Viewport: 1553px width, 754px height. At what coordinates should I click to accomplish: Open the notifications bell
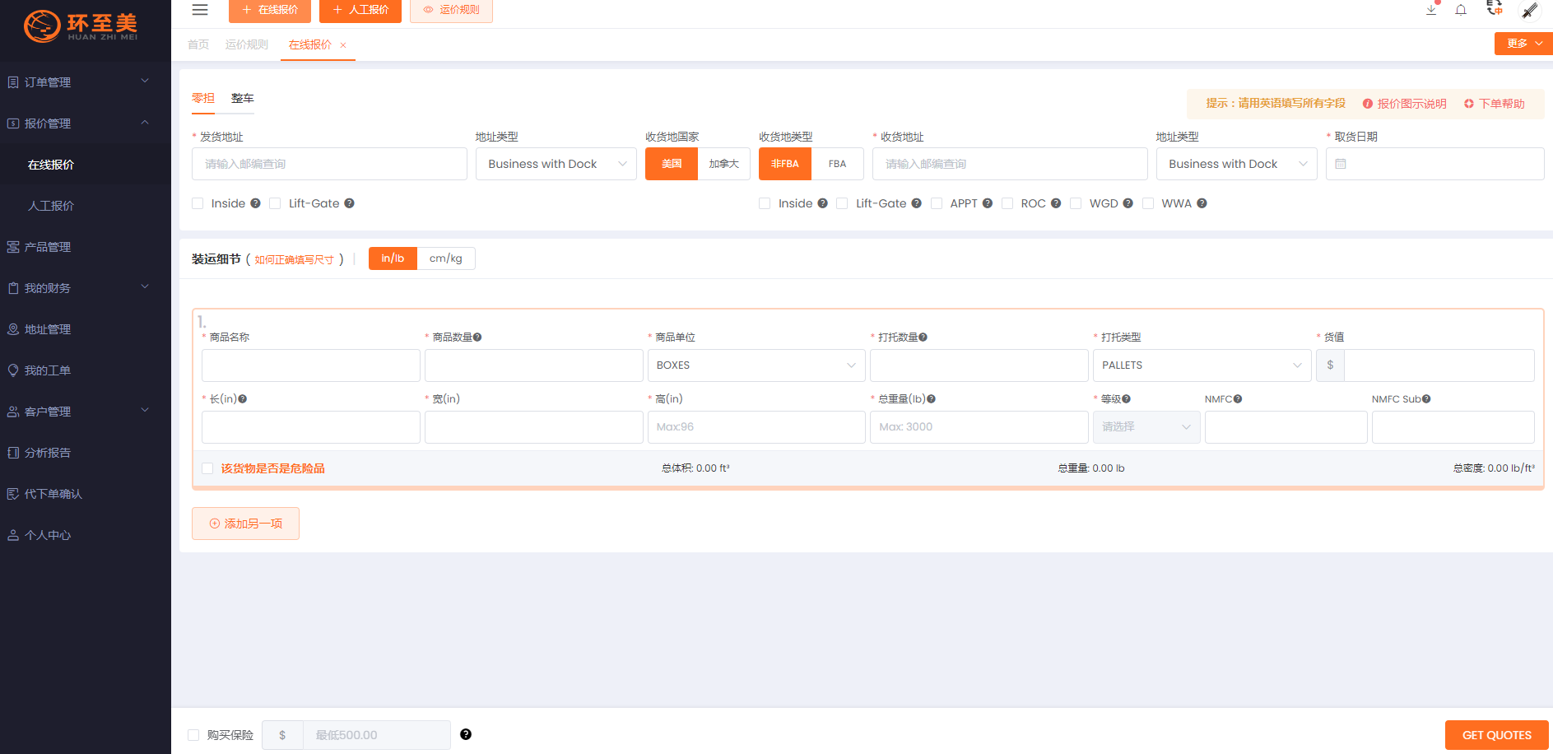pos(1461,10)
